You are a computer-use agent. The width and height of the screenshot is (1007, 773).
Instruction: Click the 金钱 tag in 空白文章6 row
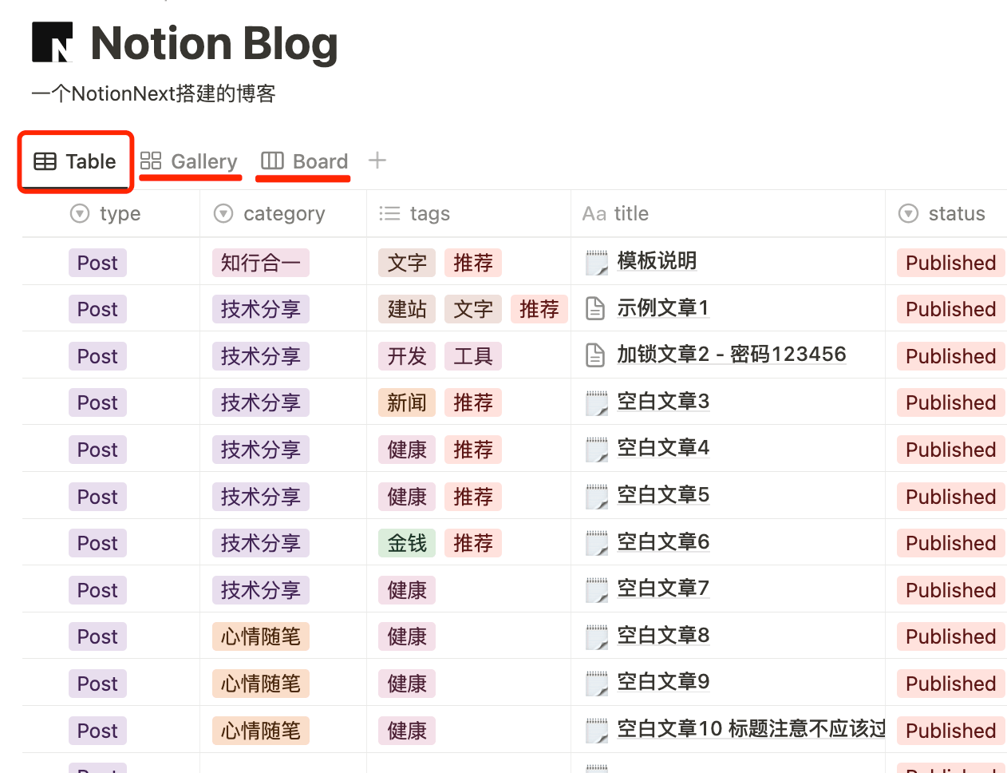pyautogui.click(x=407, y=543)
